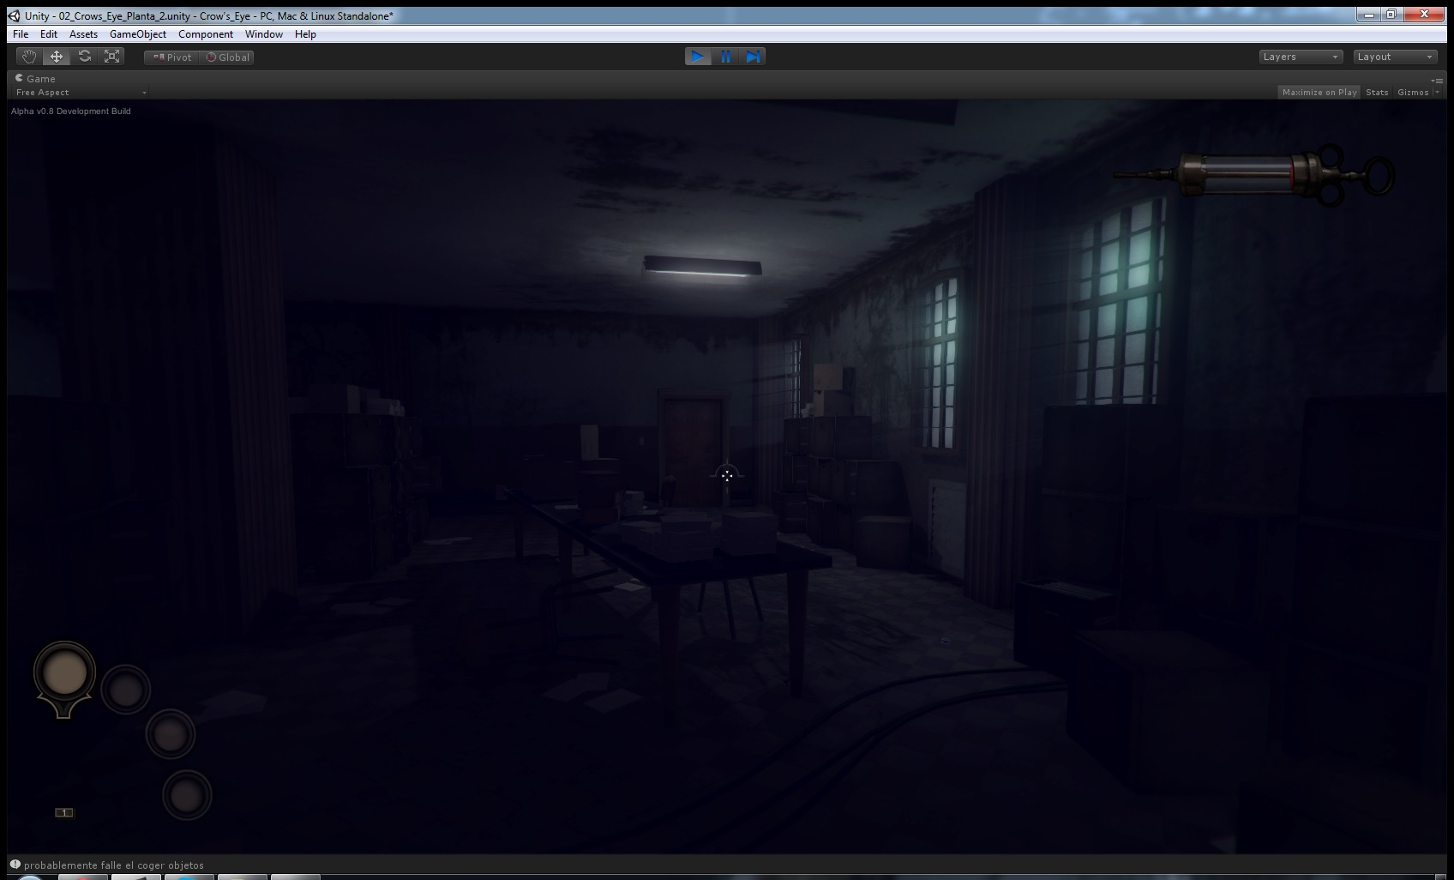Select the Scale tool
1454x880 pixels.
click(x=111, y=57)
